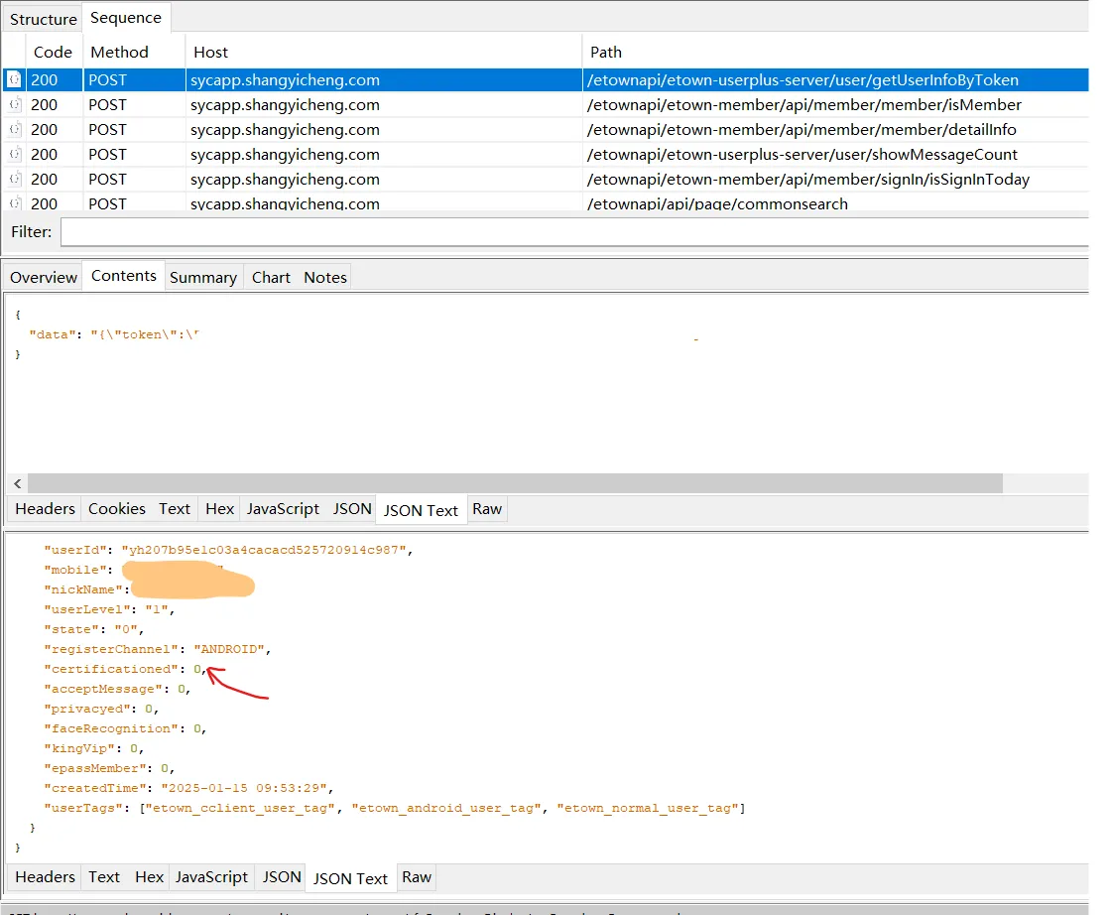1110x915 pixels.
Task: Click the JSON icon of the isMember row
Action: (14, 105)
